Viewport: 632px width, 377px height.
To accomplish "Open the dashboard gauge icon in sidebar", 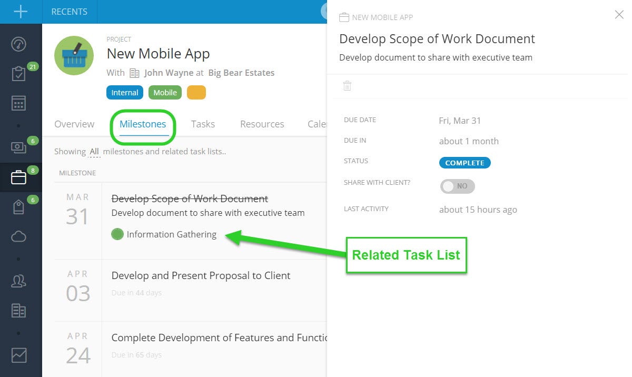I will coord(19,44).
